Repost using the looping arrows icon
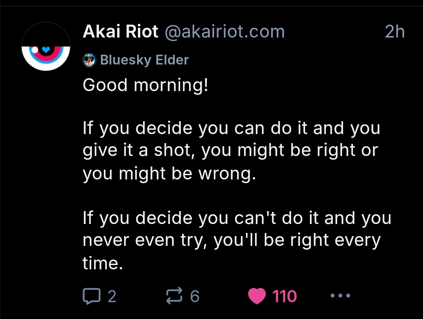This screenshot has width=423, height=319. 174,296
